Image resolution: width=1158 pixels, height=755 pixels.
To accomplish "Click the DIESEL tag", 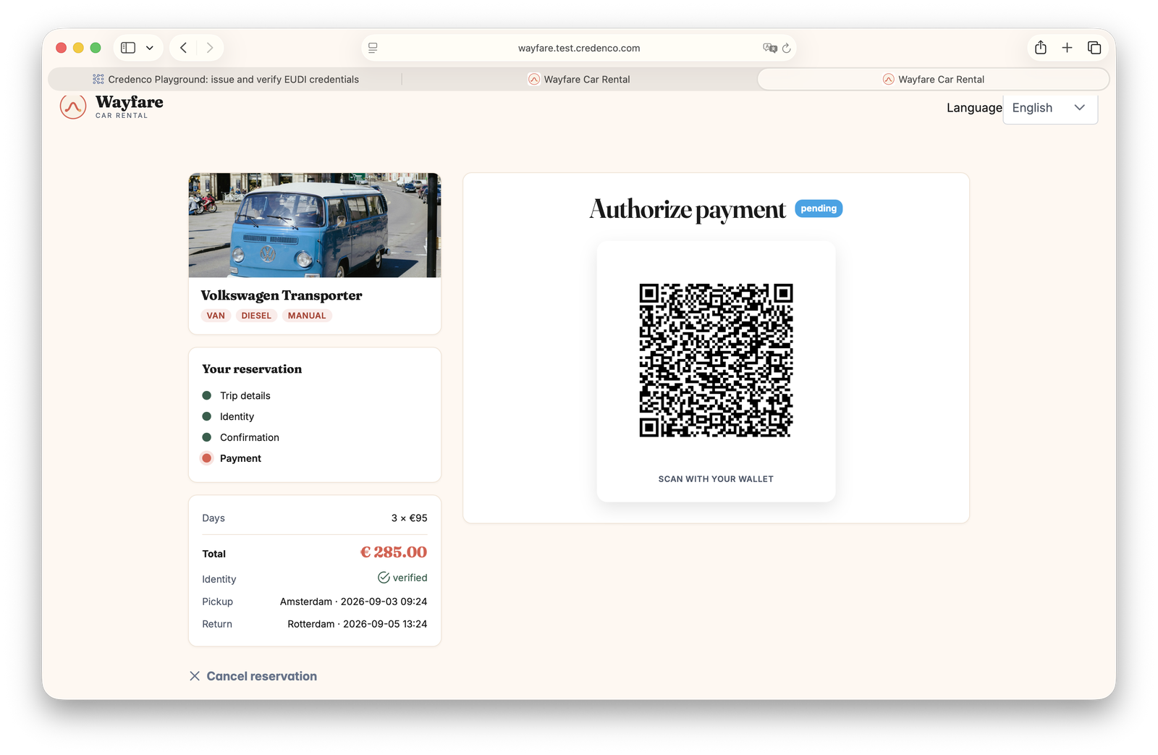I will 256,316.
